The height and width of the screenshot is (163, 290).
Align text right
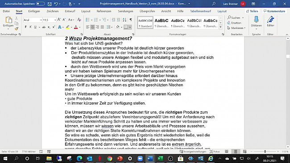pos(97,27)
